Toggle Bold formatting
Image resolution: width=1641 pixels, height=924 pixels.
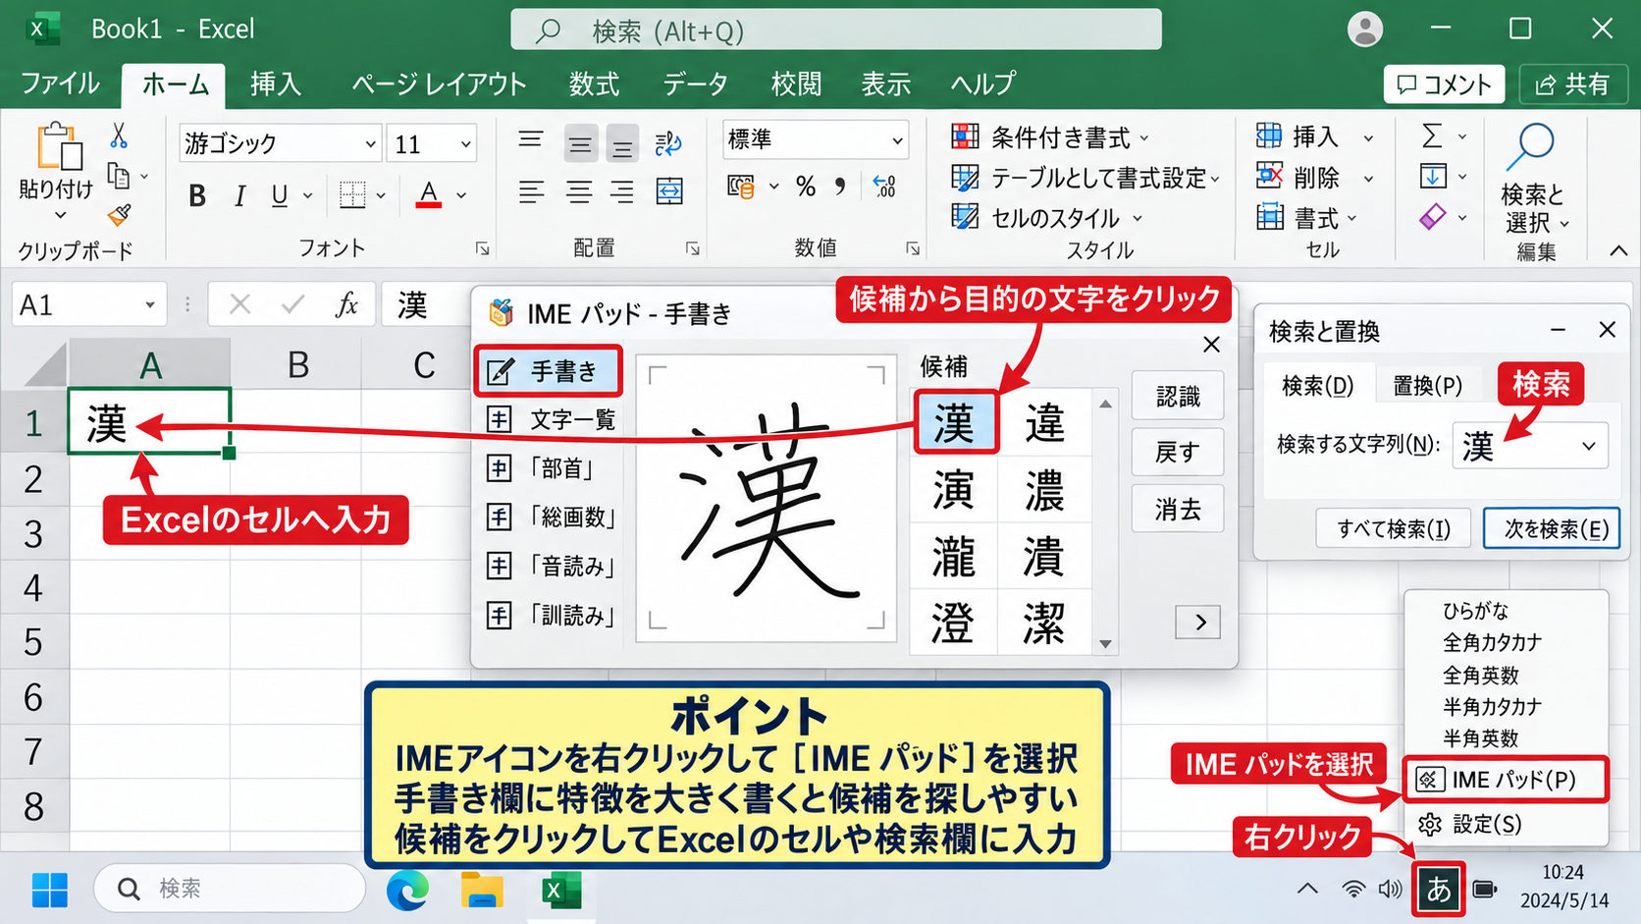tap(197, 196)
